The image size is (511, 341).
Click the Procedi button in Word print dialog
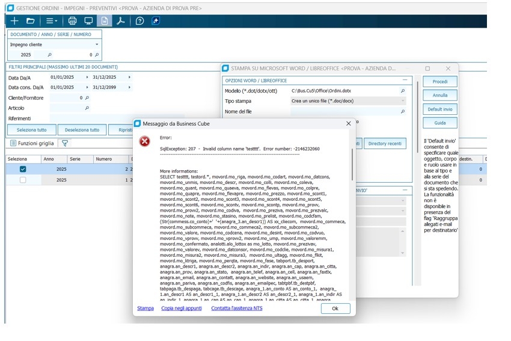pyautogui.click(x=440, y=82)
